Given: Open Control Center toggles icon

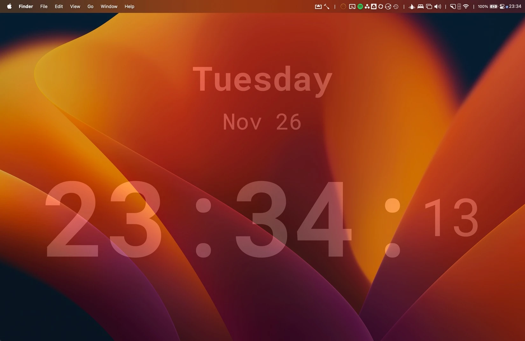Looking at the screenshot, I should pyautogui.click(x=502, y=6).
